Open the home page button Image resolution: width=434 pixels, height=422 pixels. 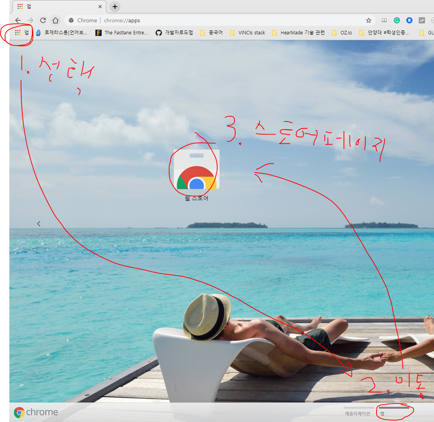[56, 20]
